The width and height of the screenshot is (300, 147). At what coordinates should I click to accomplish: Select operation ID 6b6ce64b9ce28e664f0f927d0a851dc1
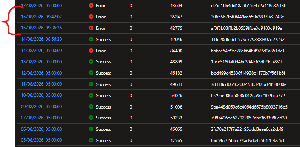point(248,51)
